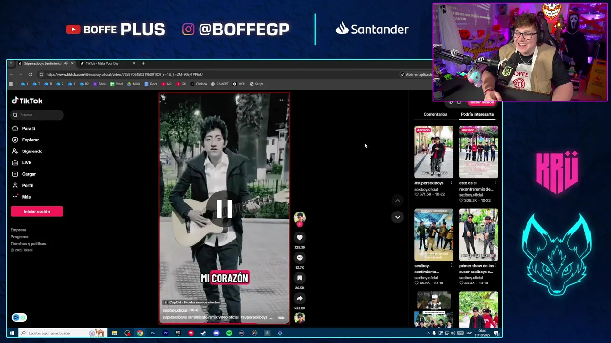Open Steam from the taskbar
The height and width of the screenshot is (343, 611).
click(203, 333)
